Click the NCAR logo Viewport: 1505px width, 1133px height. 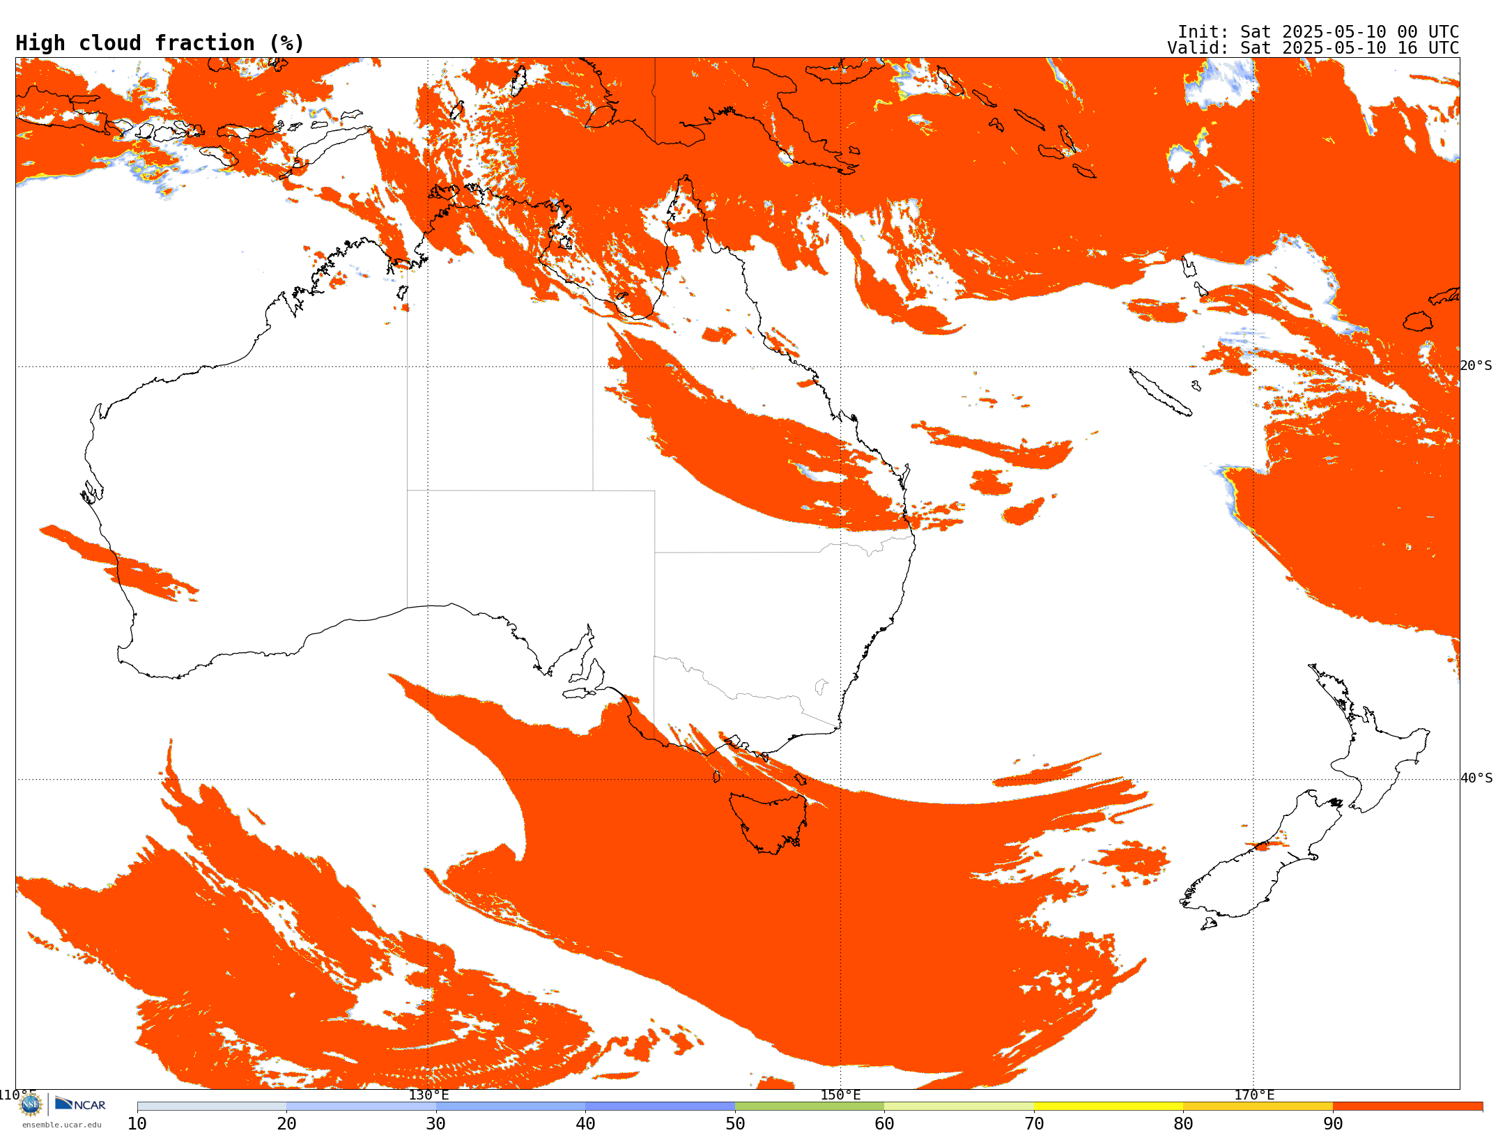[x=80, y=1104]
